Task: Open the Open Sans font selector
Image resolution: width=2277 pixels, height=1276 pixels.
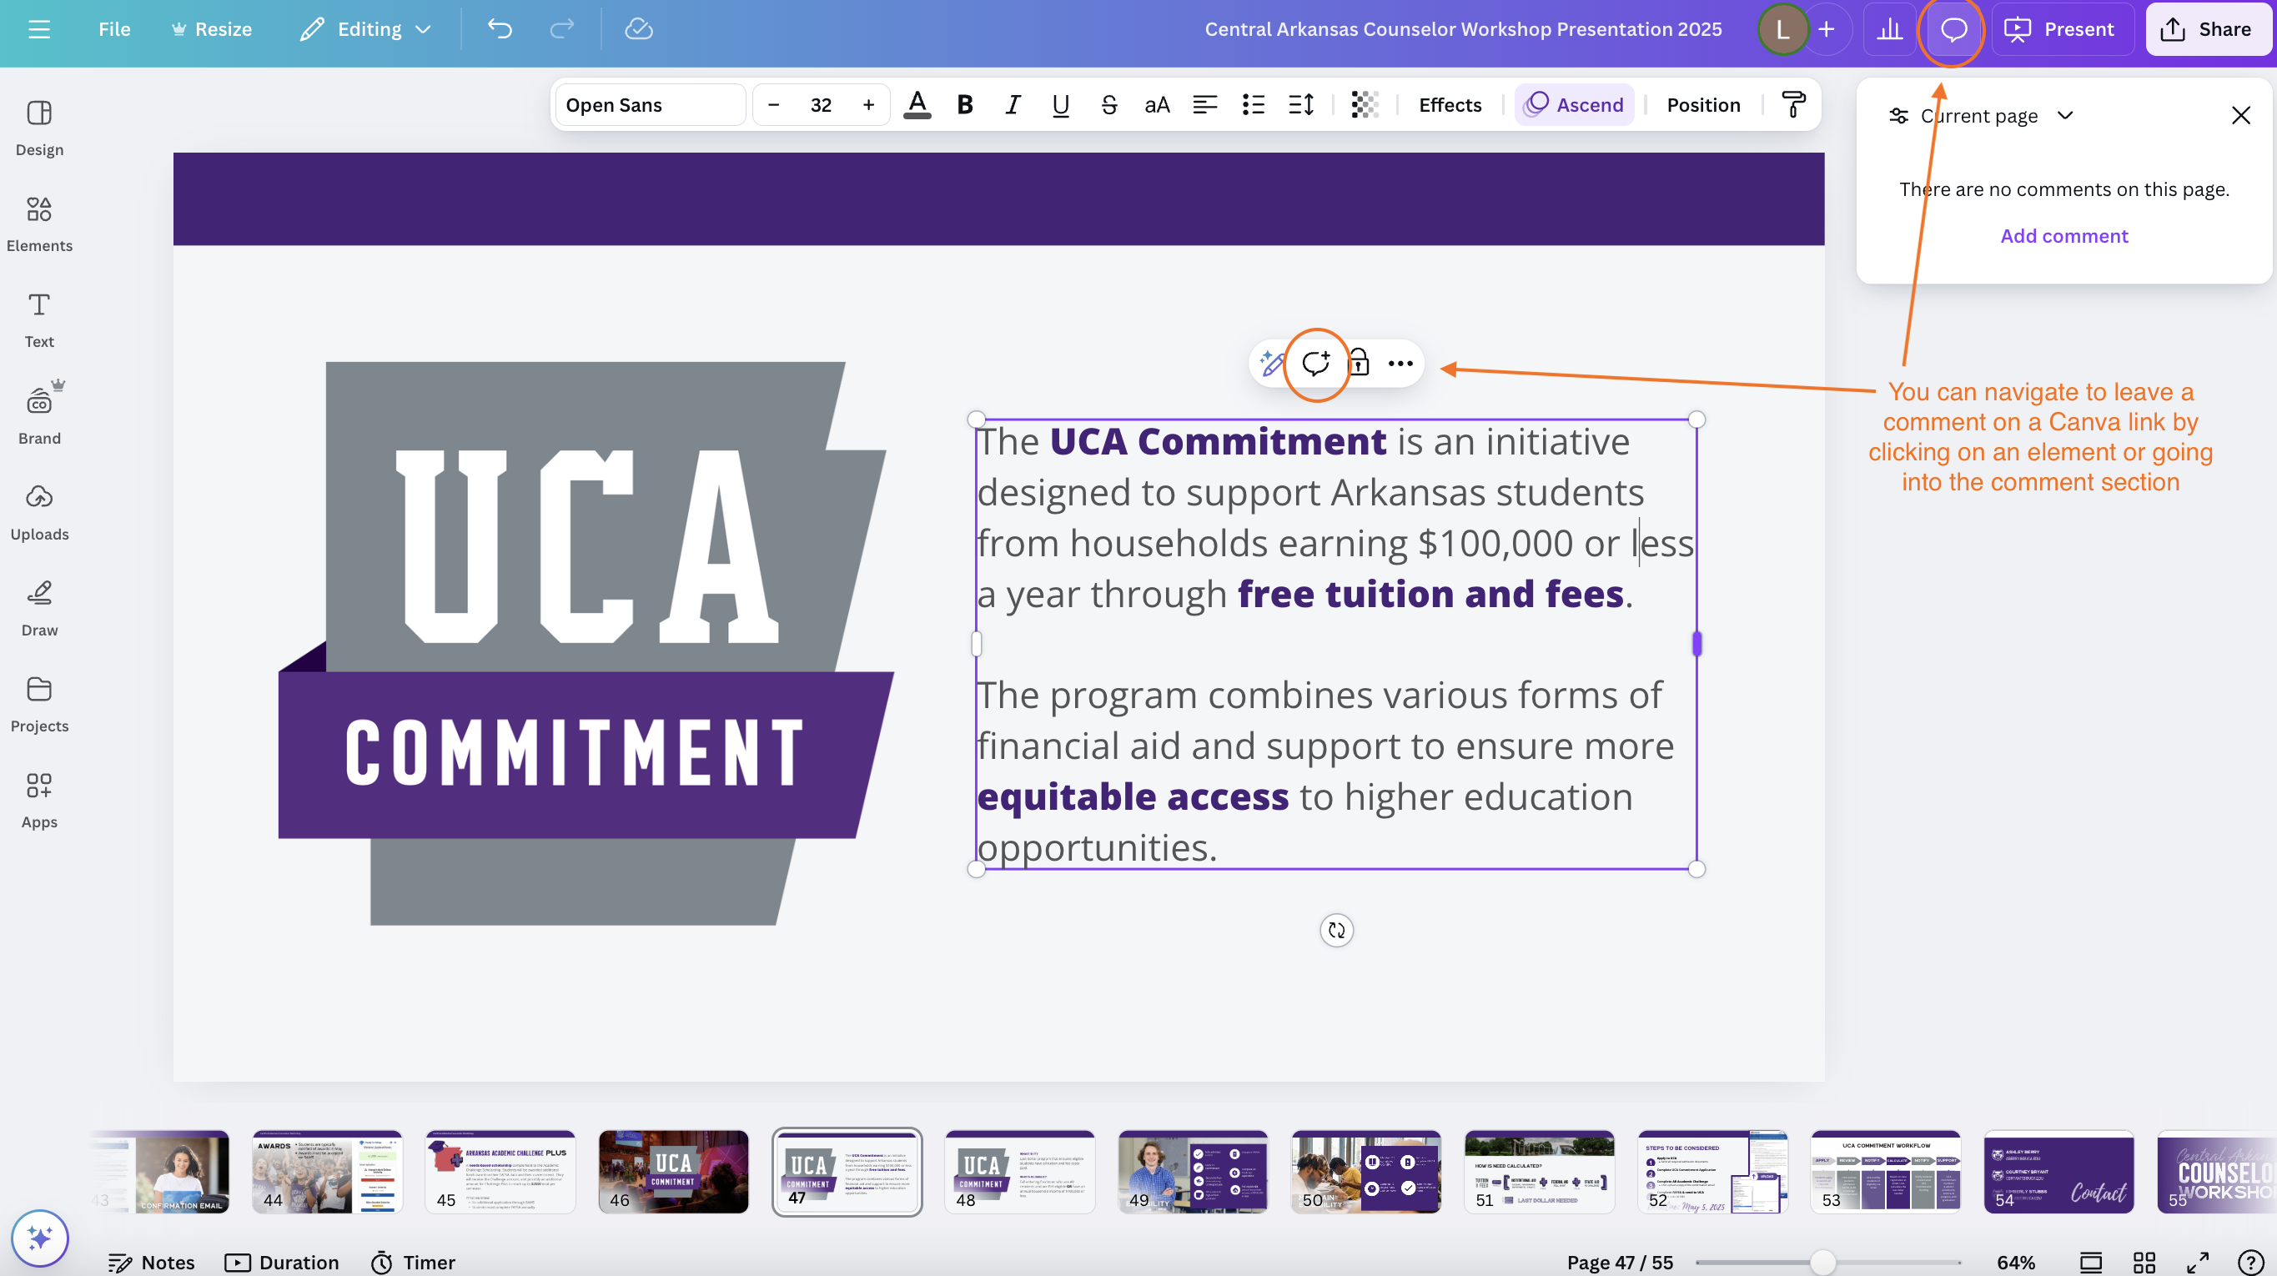Action: (650, 104)
